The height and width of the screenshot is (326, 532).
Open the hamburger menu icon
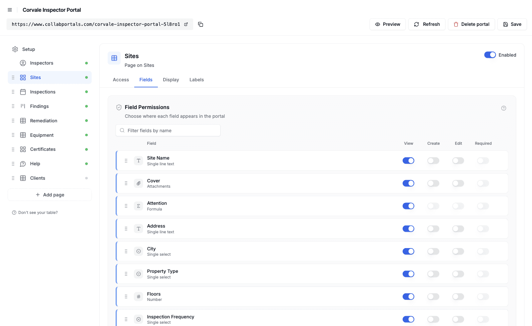coord(10,10)
